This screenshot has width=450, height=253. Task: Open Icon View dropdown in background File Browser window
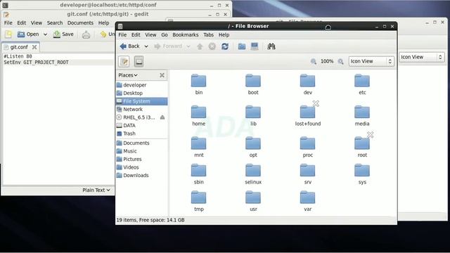[421, 57]
